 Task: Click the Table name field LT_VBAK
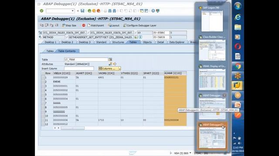pos(86,60)
